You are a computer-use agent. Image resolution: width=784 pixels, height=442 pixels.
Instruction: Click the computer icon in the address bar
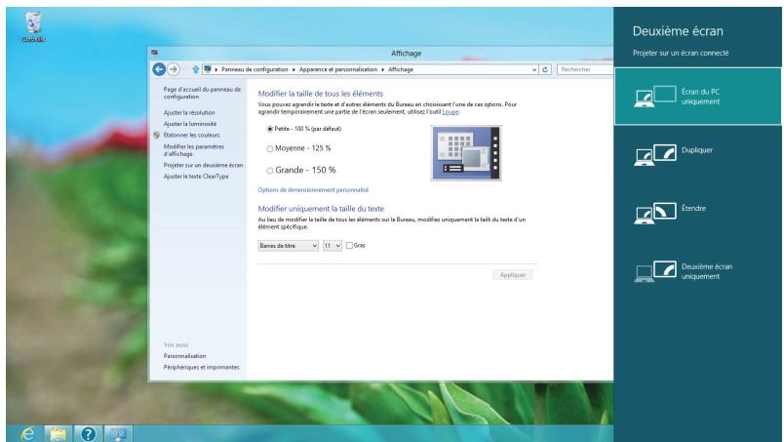[207, 69]
